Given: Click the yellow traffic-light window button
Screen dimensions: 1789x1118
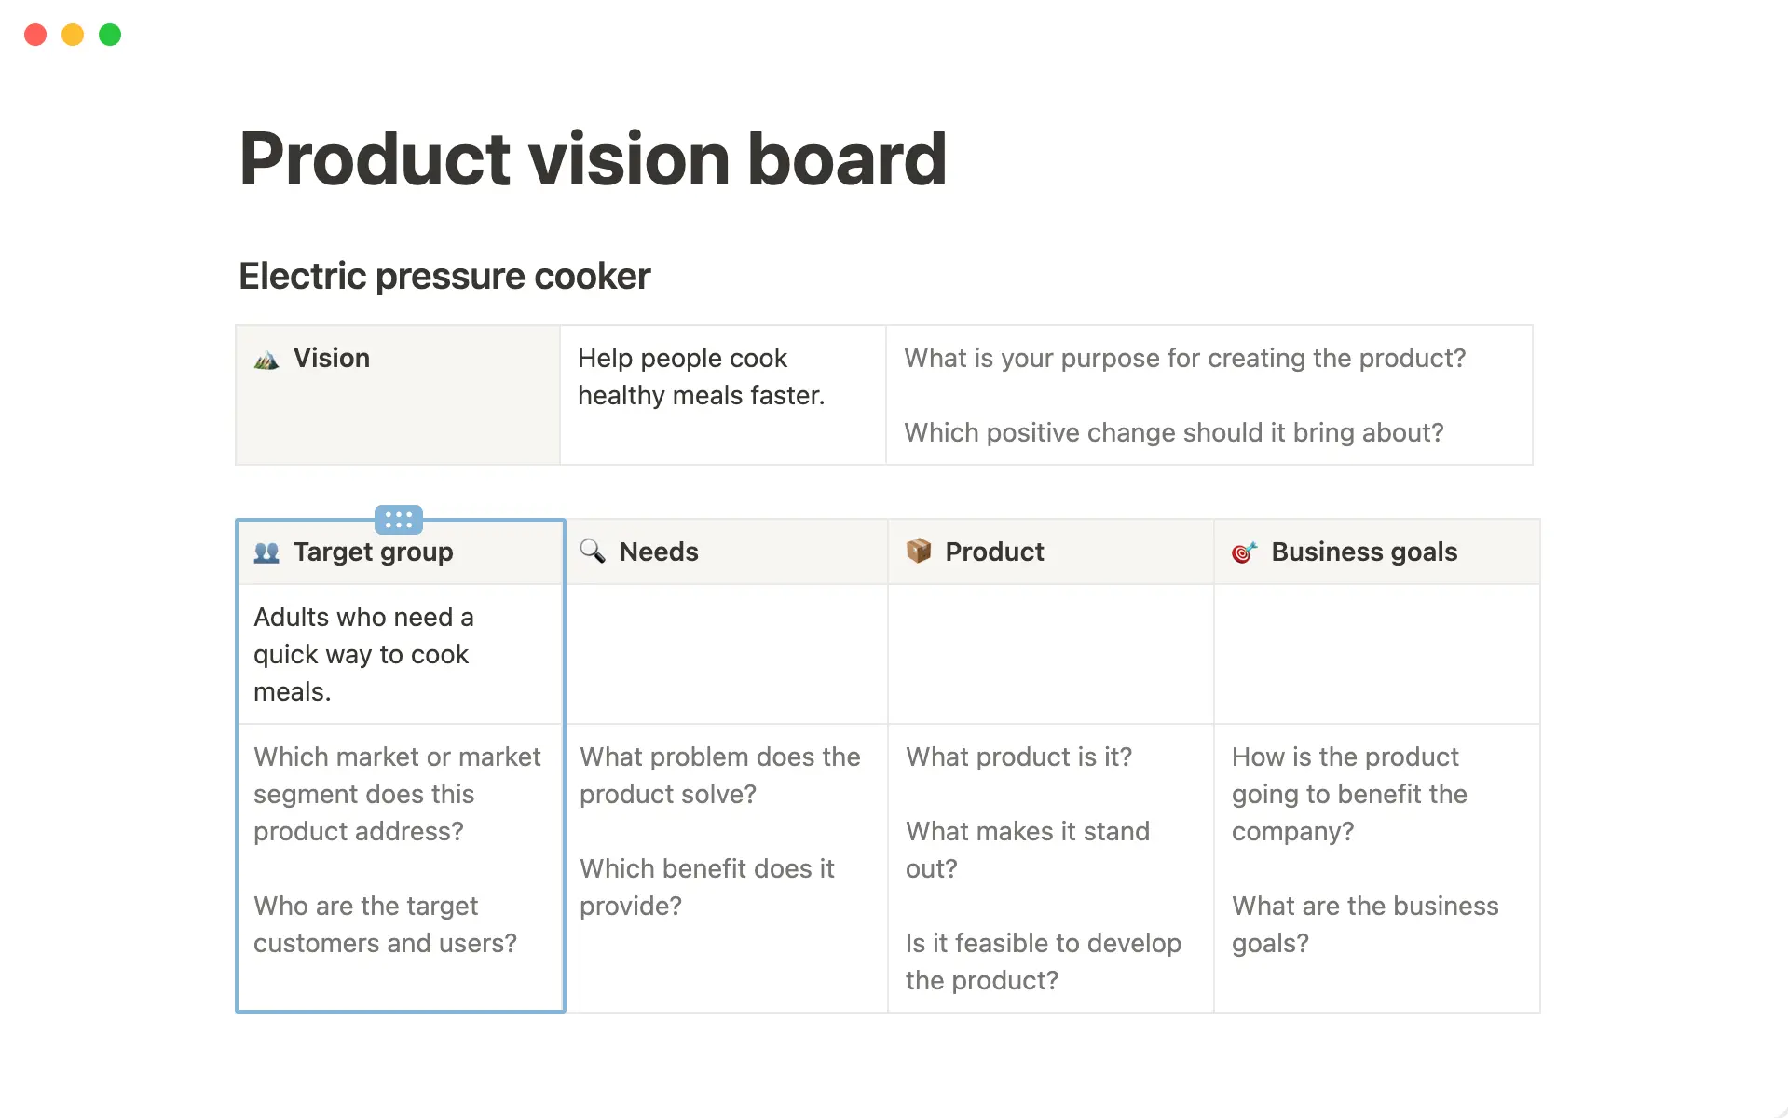Looking at the screenshot, I should pyautogui.click(x=72, y=34).
